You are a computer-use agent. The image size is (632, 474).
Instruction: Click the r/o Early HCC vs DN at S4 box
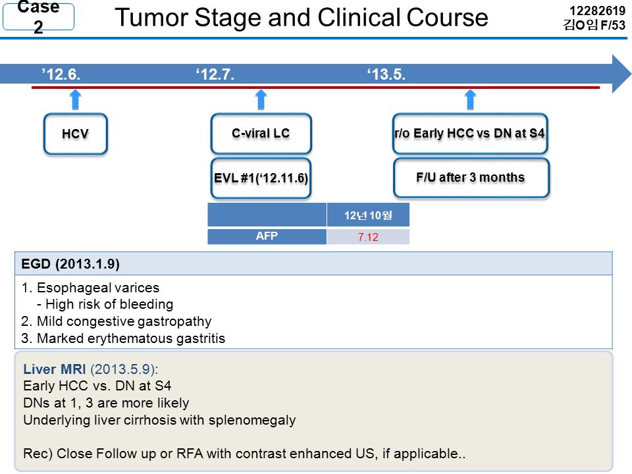click(x=470, y=134)
